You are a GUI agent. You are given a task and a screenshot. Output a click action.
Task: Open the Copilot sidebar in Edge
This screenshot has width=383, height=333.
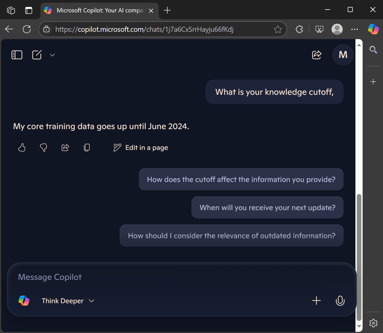(373, 29)
